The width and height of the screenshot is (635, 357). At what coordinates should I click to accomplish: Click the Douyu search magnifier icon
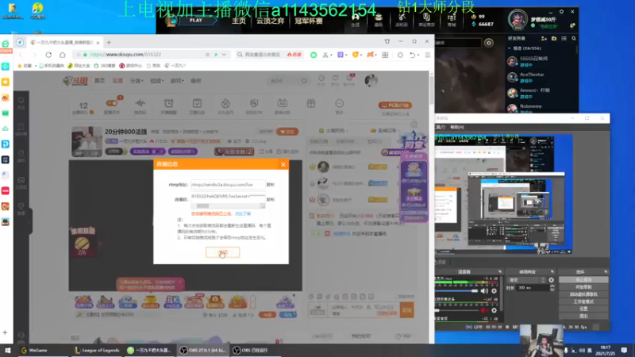[304, 81]
